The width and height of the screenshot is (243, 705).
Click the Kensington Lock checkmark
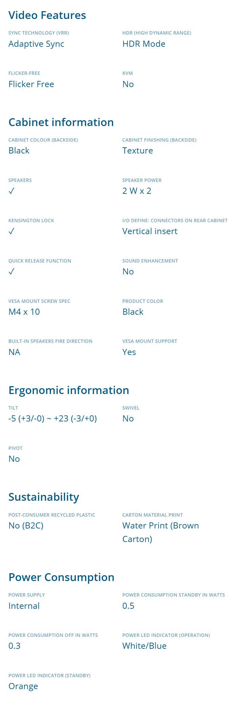[12, 231]
